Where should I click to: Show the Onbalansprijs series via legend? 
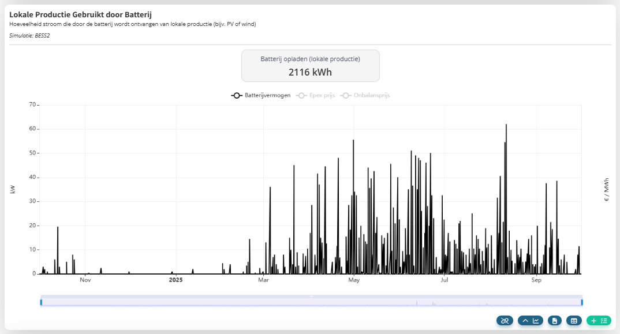[365, 95]
